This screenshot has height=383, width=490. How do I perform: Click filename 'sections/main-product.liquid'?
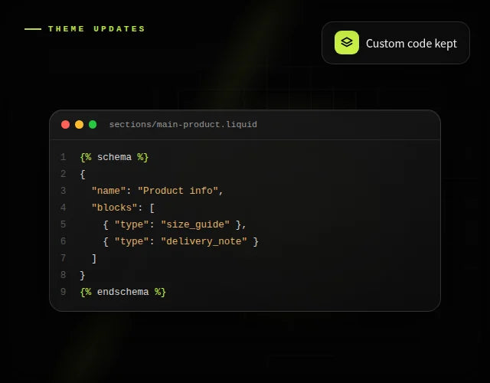183,124
